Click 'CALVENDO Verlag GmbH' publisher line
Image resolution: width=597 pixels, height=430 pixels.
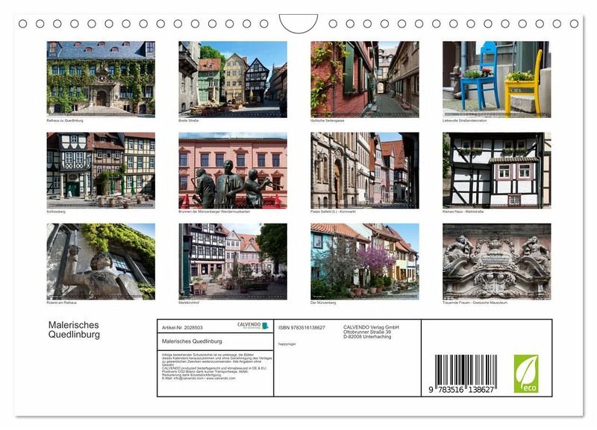click(x=371, y=327)
